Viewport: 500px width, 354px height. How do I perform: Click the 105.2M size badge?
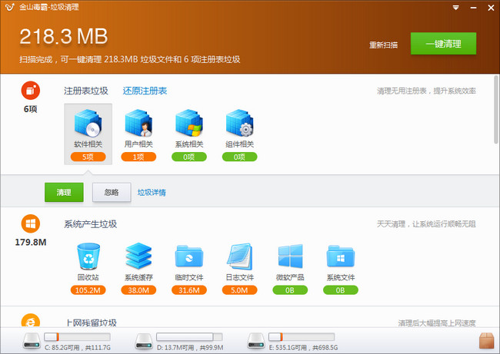[88, 290]
